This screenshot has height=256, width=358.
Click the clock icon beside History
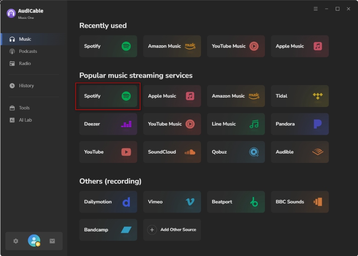12,85
